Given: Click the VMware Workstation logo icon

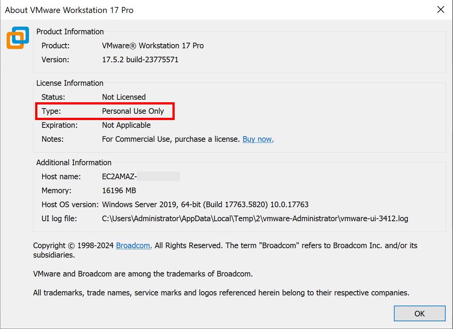Looking at the screenshot, I should tap(17, 37).
